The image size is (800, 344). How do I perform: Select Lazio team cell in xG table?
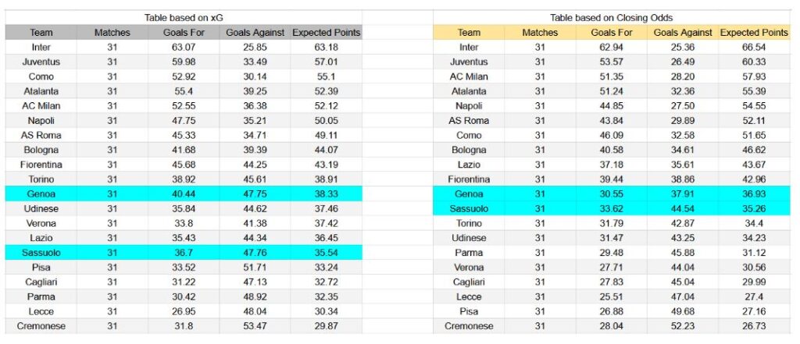point(41,237)
